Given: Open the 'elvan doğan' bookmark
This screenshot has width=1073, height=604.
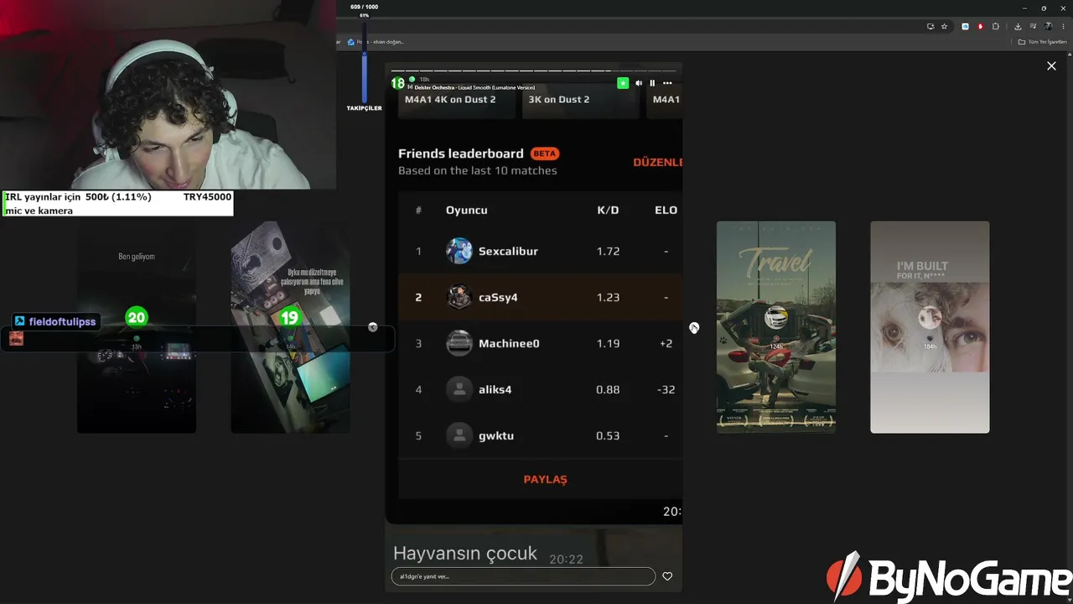Looking at the screenshot, I should click(x=376, y=42).
